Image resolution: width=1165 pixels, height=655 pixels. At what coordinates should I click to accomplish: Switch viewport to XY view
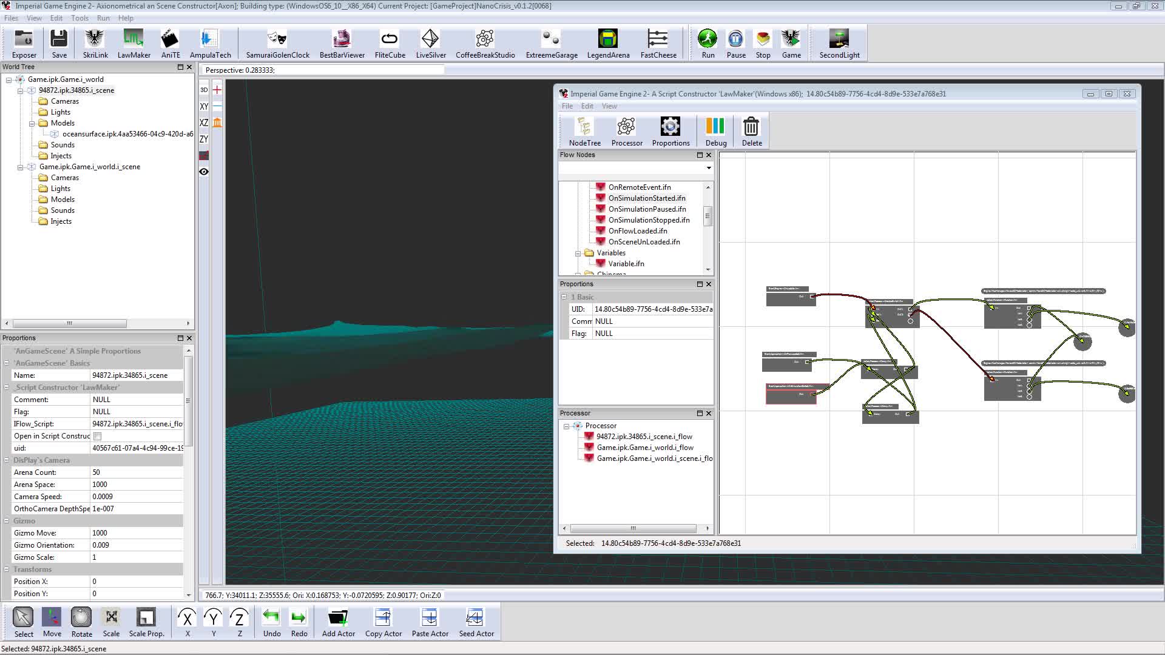tap(204, 106)
